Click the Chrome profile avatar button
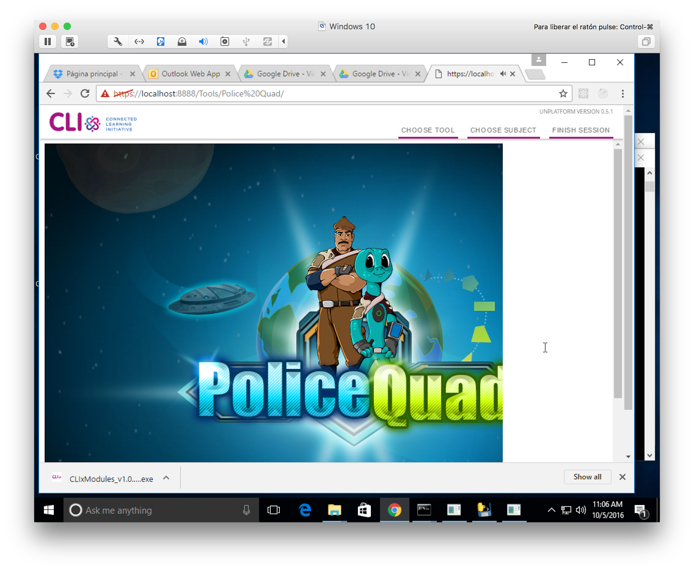This screenshot has width=694, height=571. [x=538, y=59]
